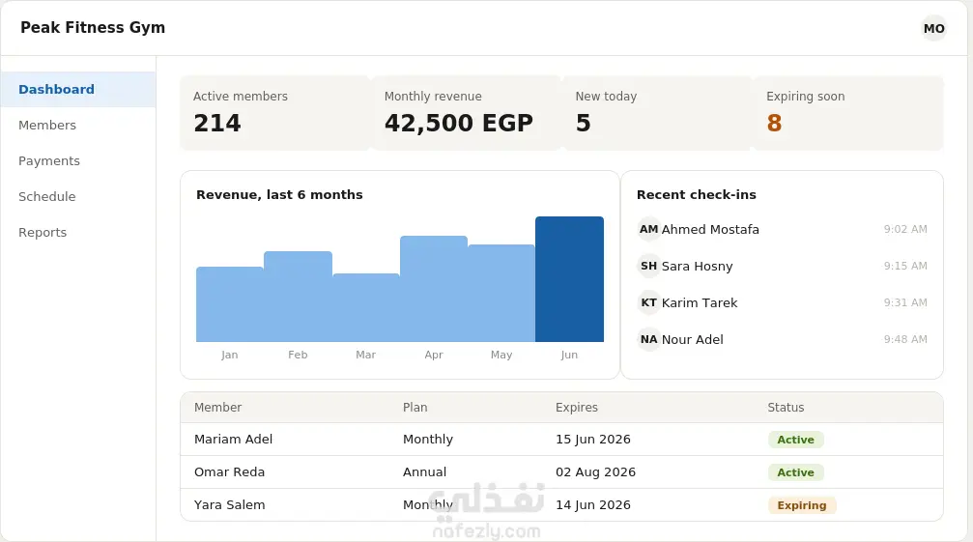
Task: Select the Dashboard sidebar item
Action: pyautogui.click(x=78, y=89)
